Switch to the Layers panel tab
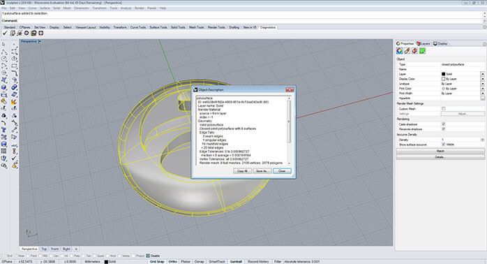The height and width of the screenshot is (264, 487). click(x=424, y=43)
